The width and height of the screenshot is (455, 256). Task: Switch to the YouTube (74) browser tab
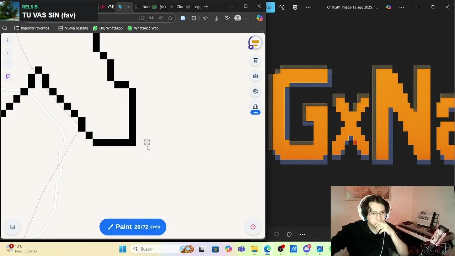click(x=107, y=7)
